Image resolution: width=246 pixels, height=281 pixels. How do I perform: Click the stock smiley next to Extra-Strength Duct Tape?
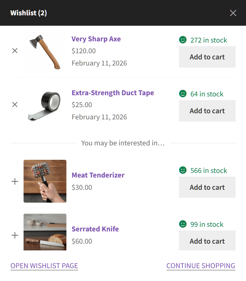183,93
